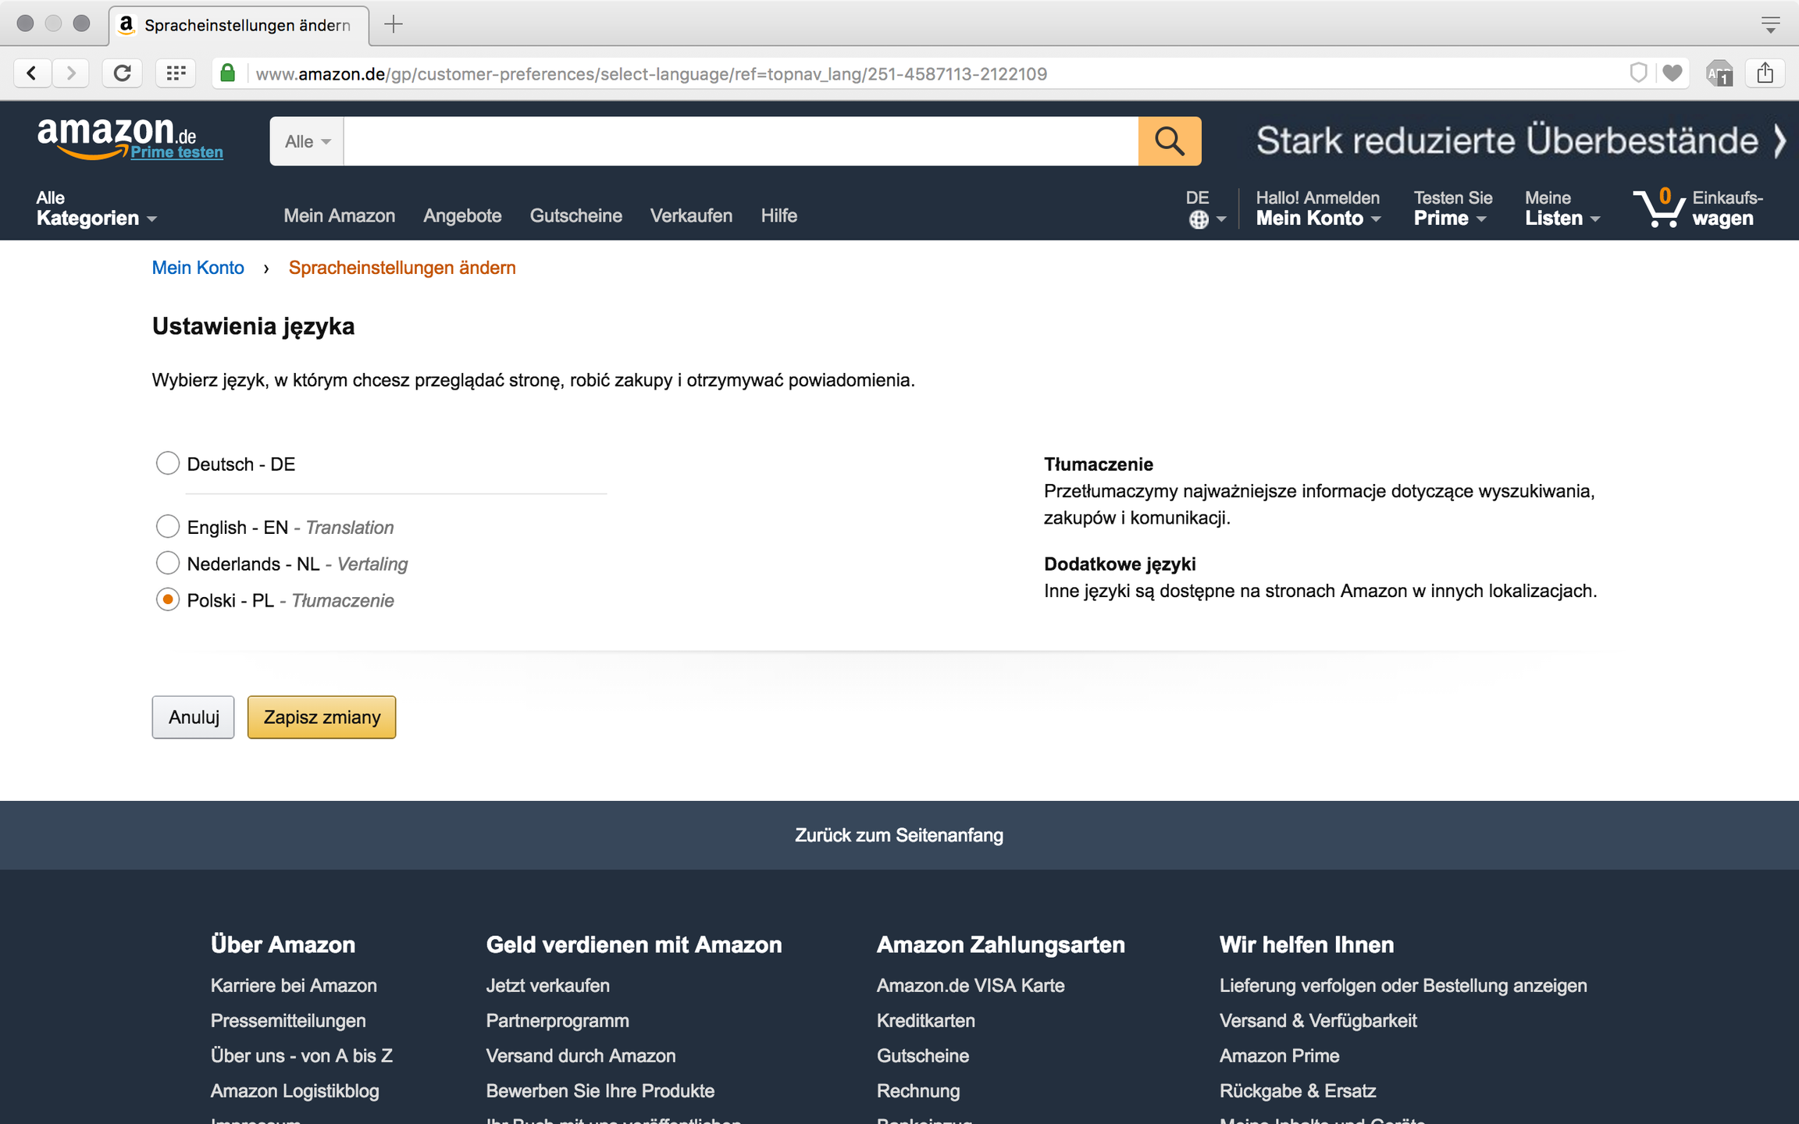Open a new tab with plus icon
Viewport: 1799px width, 1124px height.
[x=394, y=24]
